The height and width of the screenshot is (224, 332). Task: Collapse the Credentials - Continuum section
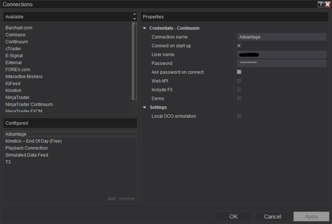point(145,28)
